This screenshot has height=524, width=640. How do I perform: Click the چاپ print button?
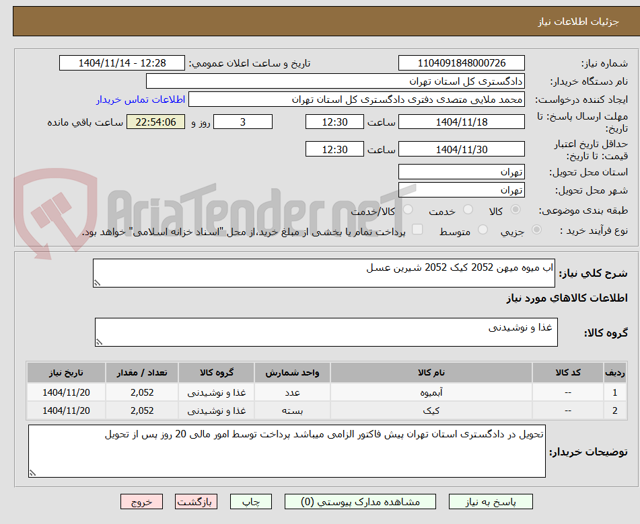[251, 502]
